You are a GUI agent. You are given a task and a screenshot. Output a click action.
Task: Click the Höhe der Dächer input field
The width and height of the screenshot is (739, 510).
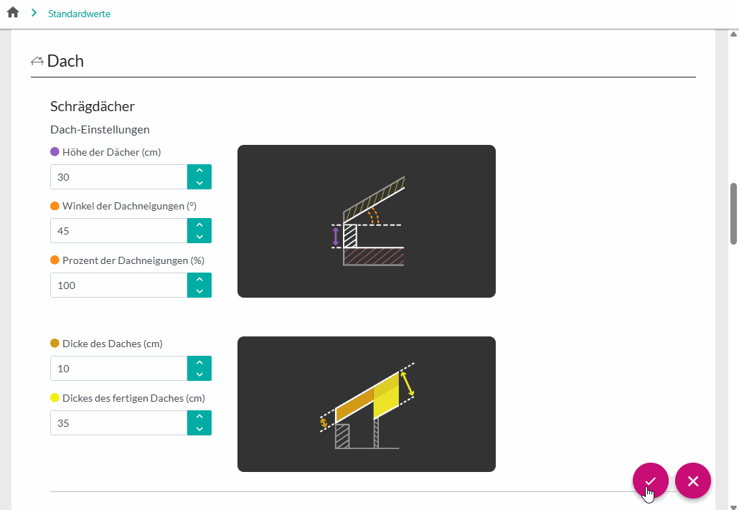(118, 177)
